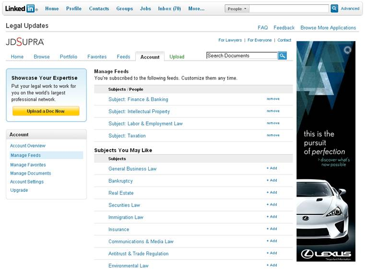Switch to the Favorites tab

[97, 57]
